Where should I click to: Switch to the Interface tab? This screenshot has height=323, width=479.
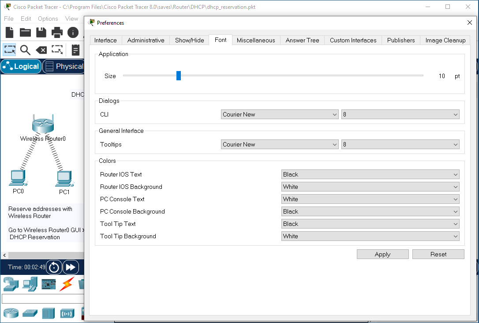[105, 40]
